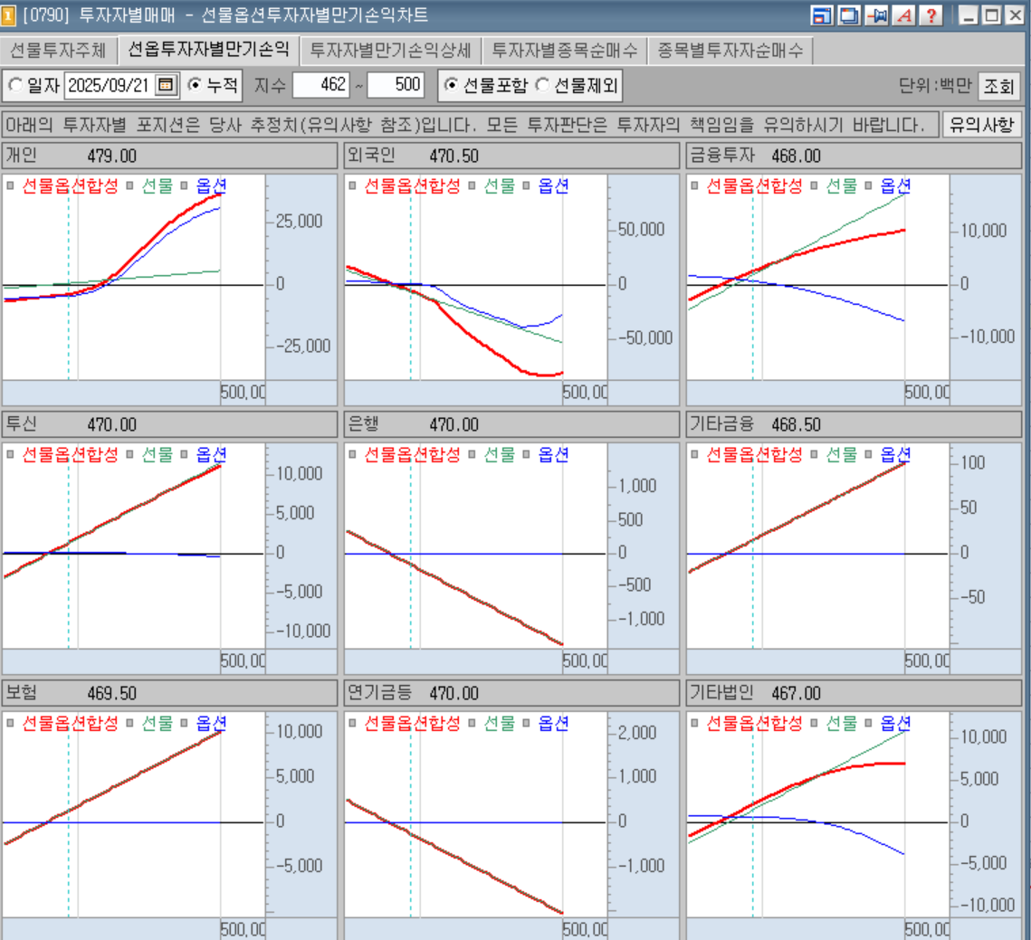Viewport: 1031px width, 940px height.
Task: Choose the 선물포함 radio option
Action: [451, 86]
